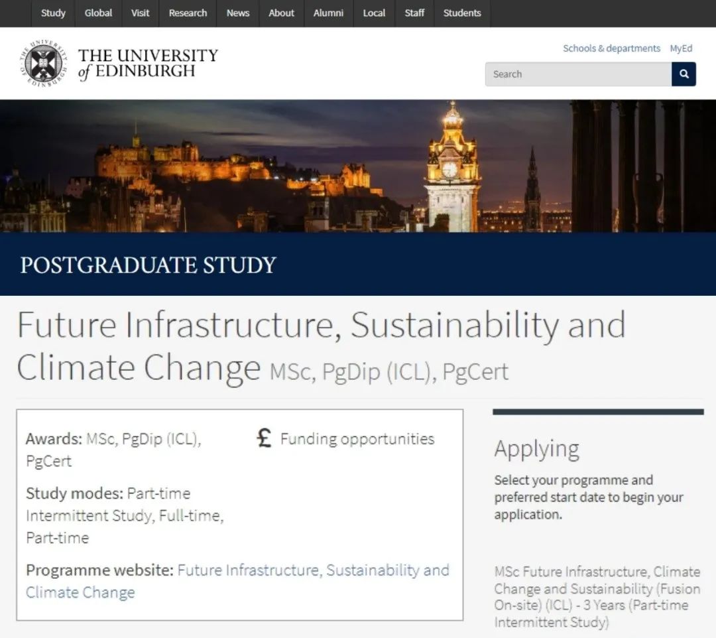Screen dimensions: 716x638
Task: Open the Alumni navigation item
Action: click(x=328, y=13)
